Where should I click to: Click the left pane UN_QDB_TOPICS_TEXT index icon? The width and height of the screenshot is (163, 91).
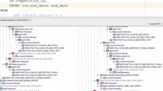(x=19, y=51)
